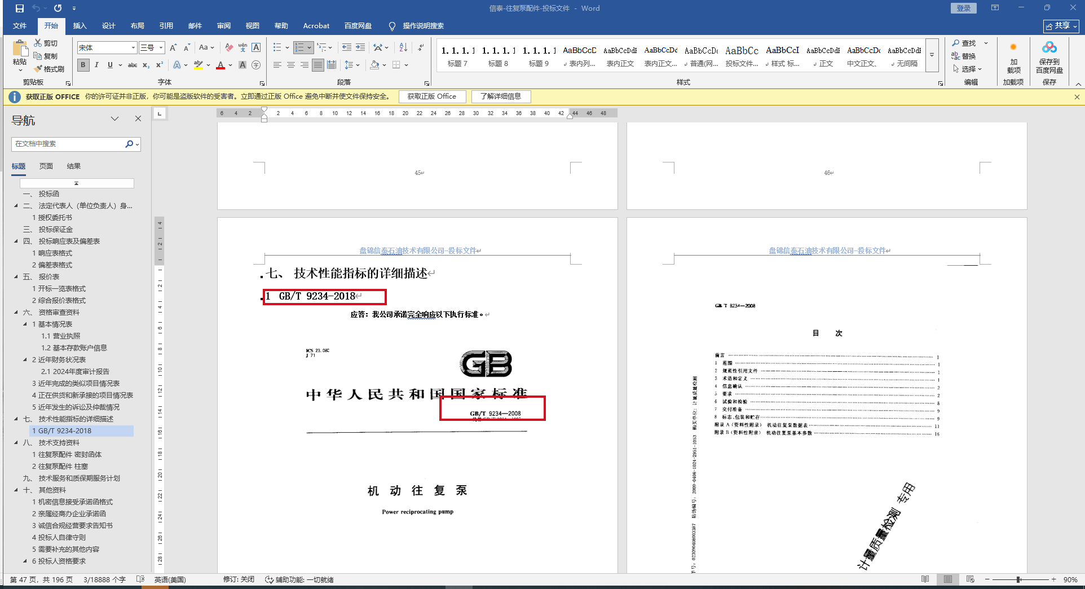
Task: Open the 审阅 (Review) ribbon tab
Action: click(x=224, y=26)
